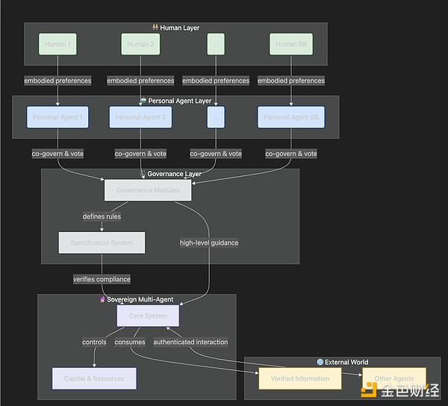Click 'co-govern & vote' under Personal Agent 1
The height and width of the screenshot is (406, 448).
(57, 154)
